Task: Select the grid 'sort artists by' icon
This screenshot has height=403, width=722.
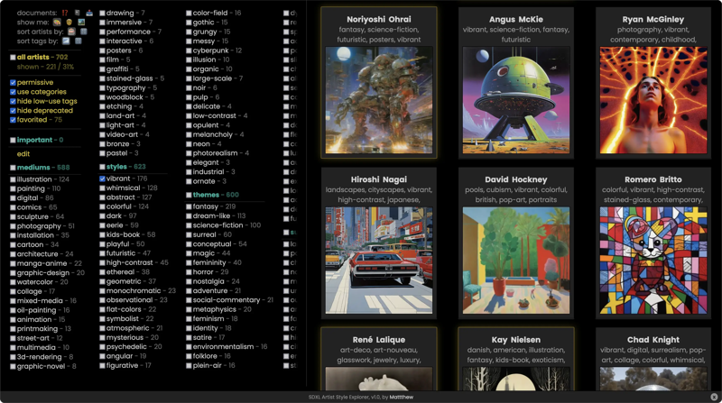Action: click(84, 32)
